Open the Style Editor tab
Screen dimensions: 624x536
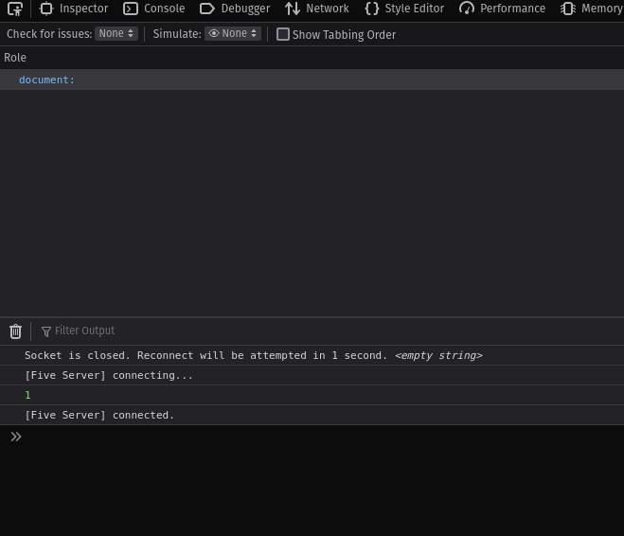point(404,9)
